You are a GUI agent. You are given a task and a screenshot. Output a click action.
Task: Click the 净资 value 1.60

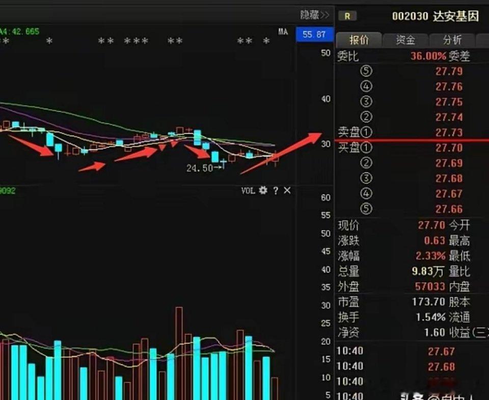434,332
